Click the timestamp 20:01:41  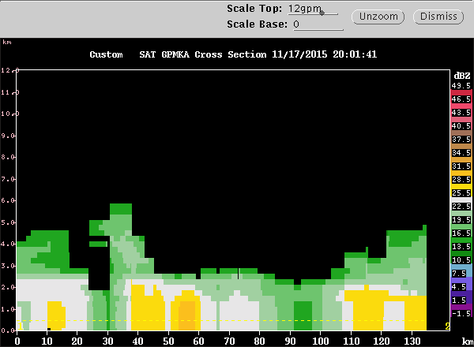coord(355,54)
